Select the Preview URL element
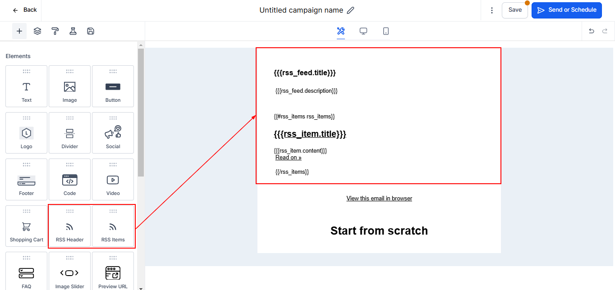615x290 pixels. (113, 271)
